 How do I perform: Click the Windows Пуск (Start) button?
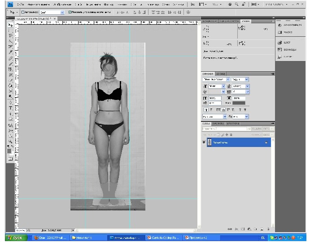[17, 238]
